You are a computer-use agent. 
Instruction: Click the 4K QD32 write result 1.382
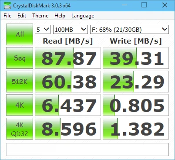tap(136, 129)
